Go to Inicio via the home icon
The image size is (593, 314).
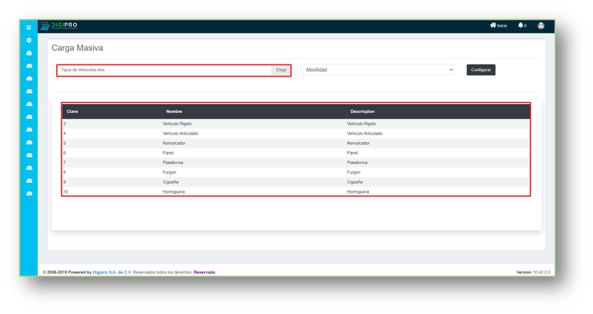pyautogui.click(x=498, y=25)
